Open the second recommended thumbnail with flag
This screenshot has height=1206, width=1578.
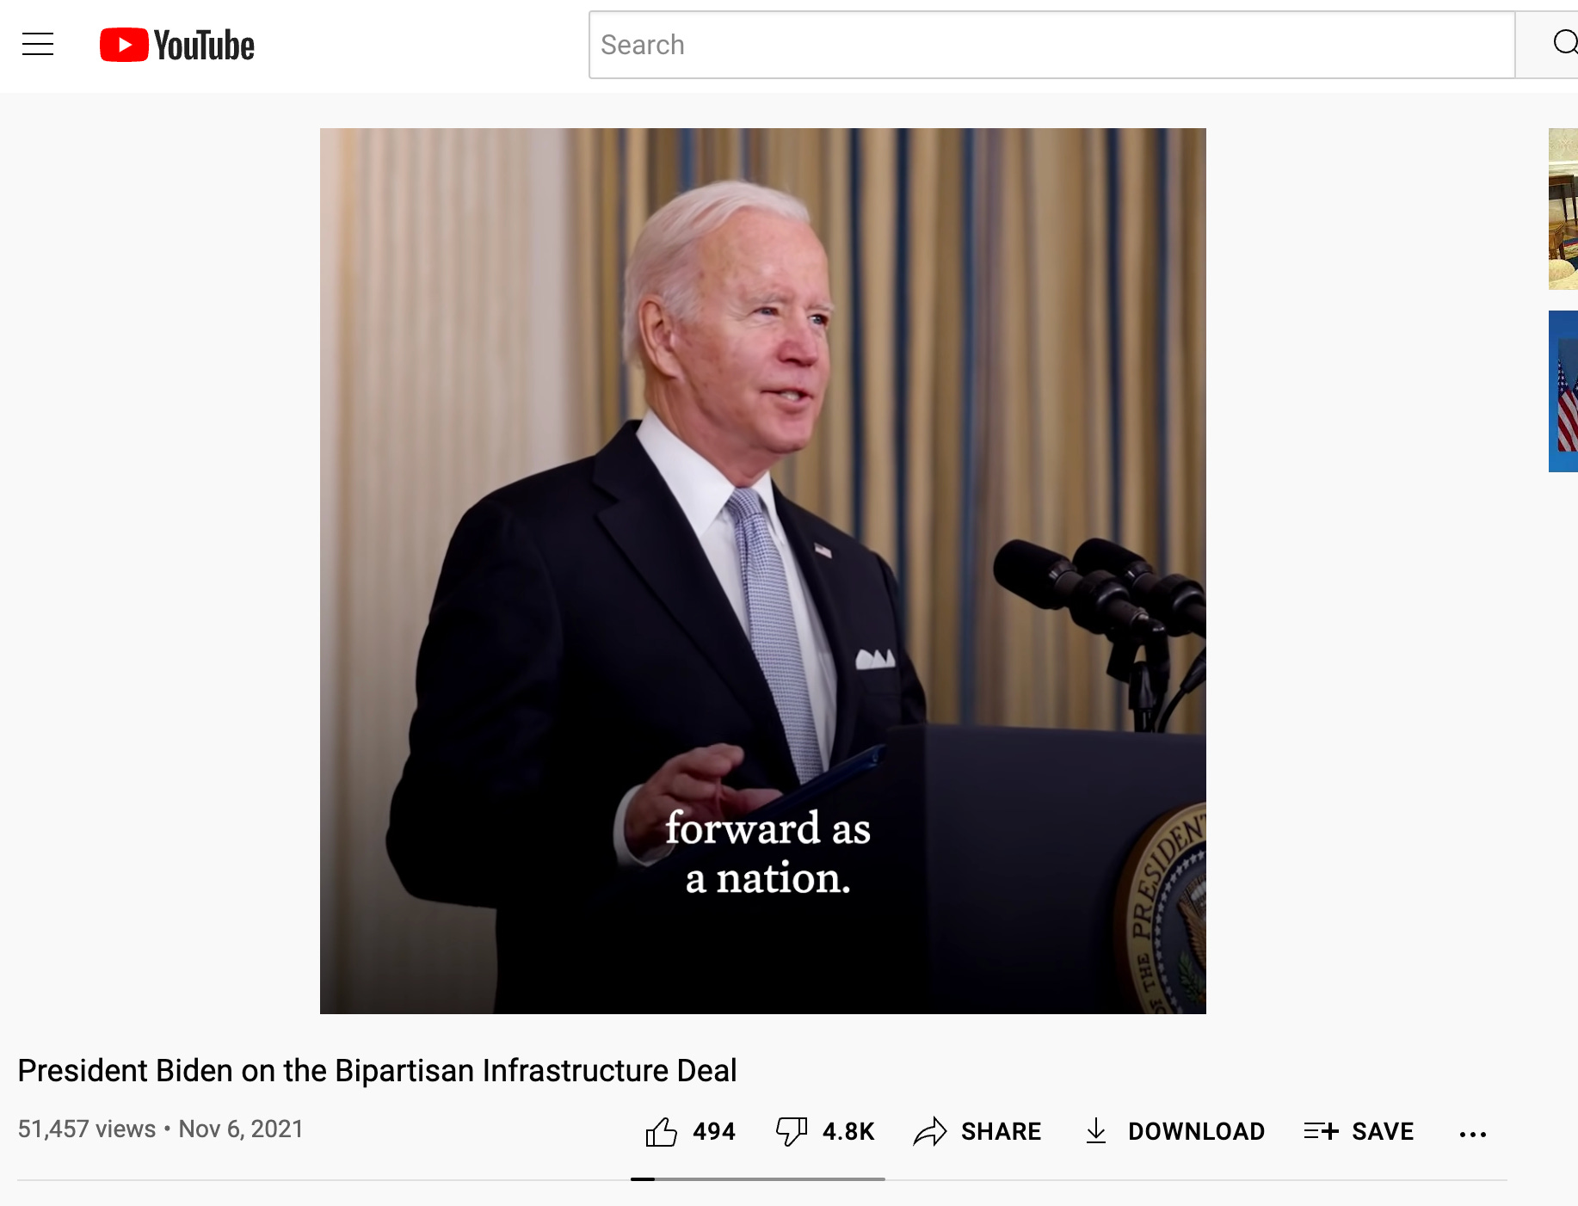1563,391
